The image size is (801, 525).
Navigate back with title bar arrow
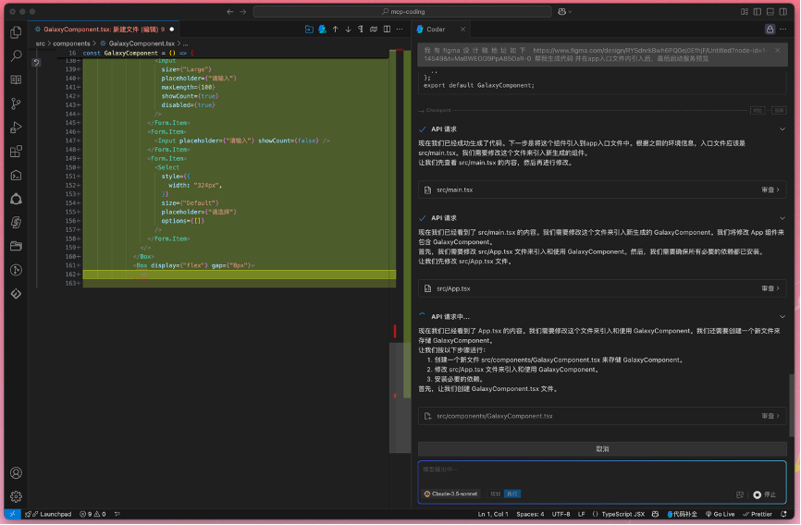coord(230,11)
